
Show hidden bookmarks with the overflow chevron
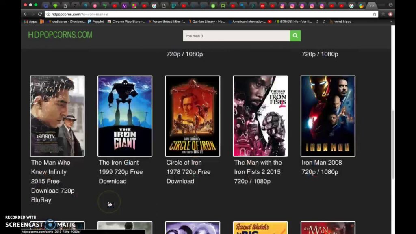[391, 22]
